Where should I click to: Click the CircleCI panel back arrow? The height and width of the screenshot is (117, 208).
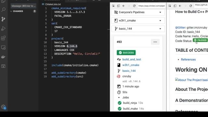point(123,6)
